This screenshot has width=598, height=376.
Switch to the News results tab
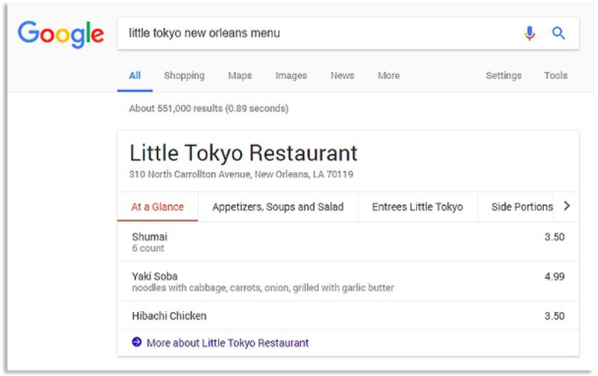click(342, 76)
